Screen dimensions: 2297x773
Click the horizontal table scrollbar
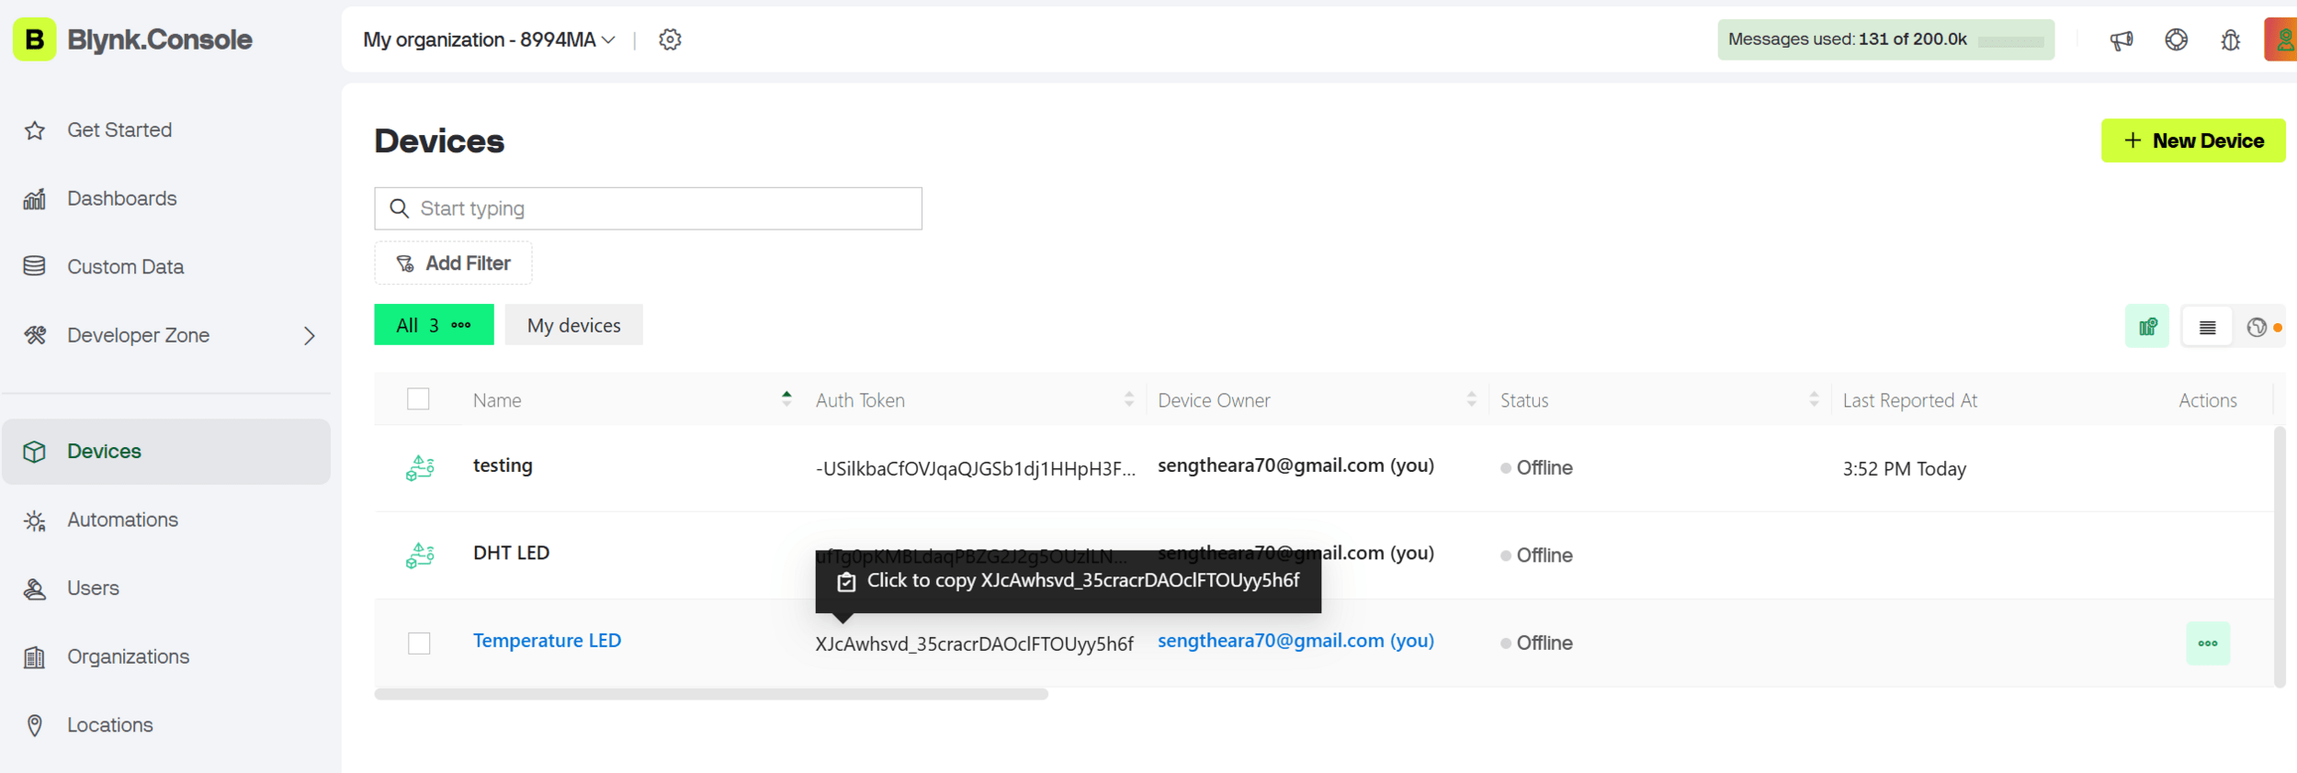[x=710, y=694]
